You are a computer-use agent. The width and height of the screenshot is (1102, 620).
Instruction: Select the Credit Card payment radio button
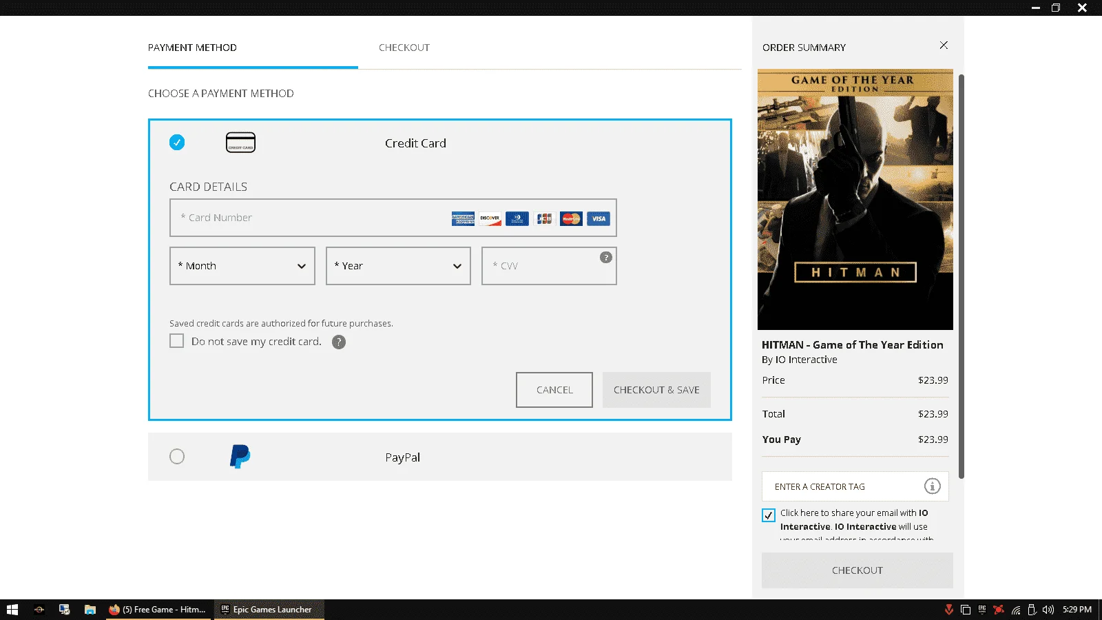[177, 143]
